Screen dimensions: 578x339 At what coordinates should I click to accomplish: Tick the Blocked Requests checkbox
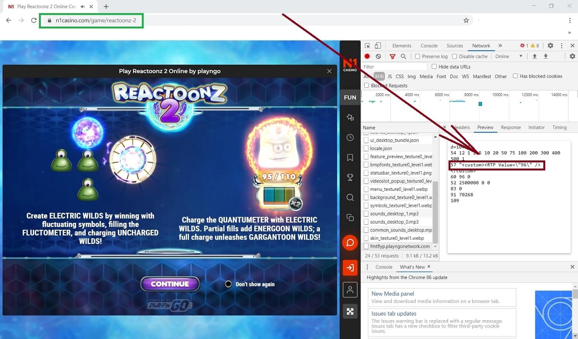tap(366, 85)
